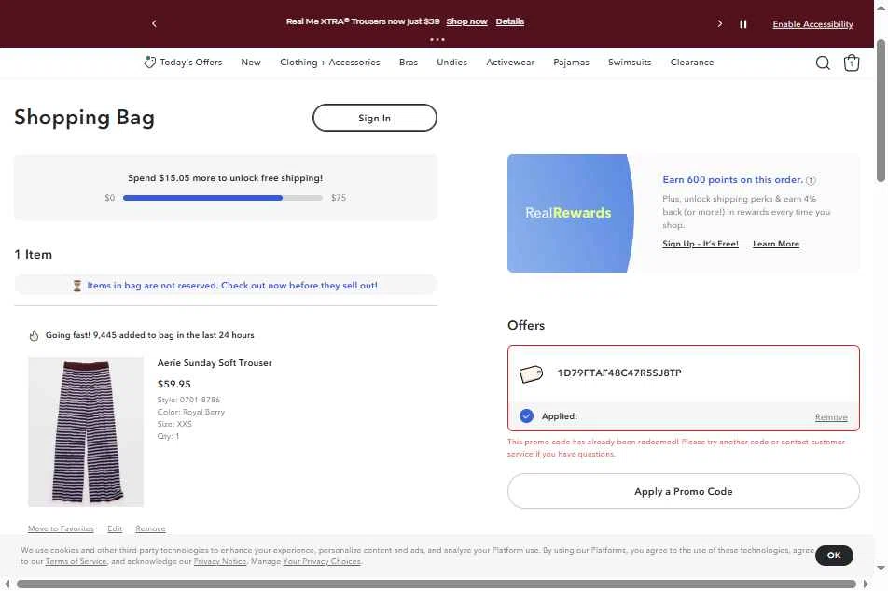Click the horizontal page scrollbar

437,584
